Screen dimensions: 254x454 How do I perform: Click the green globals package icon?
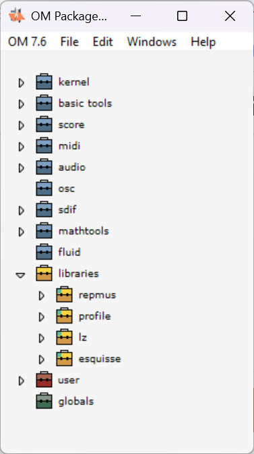[x=44, y=401]
